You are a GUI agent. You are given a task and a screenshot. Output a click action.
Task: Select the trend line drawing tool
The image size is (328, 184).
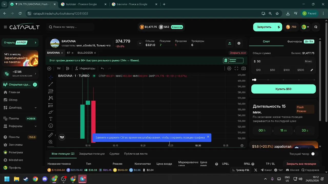tap(51, 84)
